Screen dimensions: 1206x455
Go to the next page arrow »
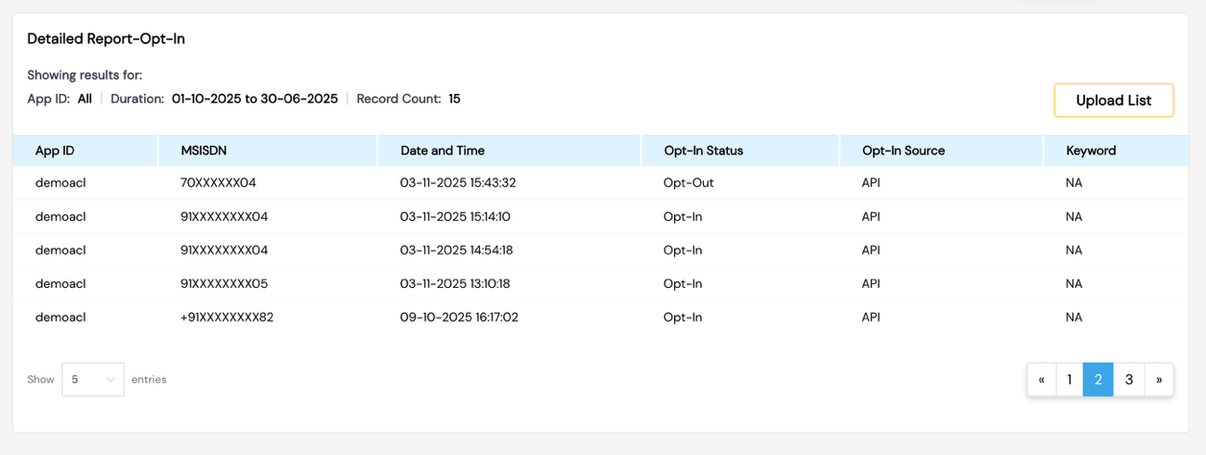tap(1159, 379)
